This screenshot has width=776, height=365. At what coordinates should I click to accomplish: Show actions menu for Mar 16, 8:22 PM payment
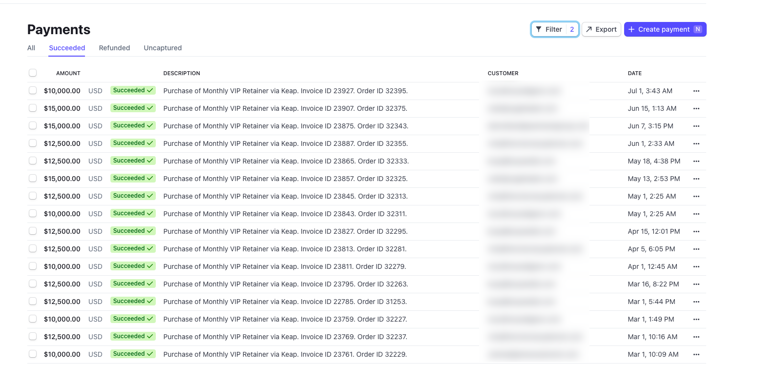pos(696,284)
